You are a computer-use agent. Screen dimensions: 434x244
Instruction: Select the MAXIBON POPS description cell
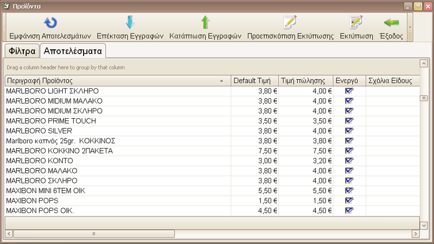pyautogui.click(x=118, y=201)
